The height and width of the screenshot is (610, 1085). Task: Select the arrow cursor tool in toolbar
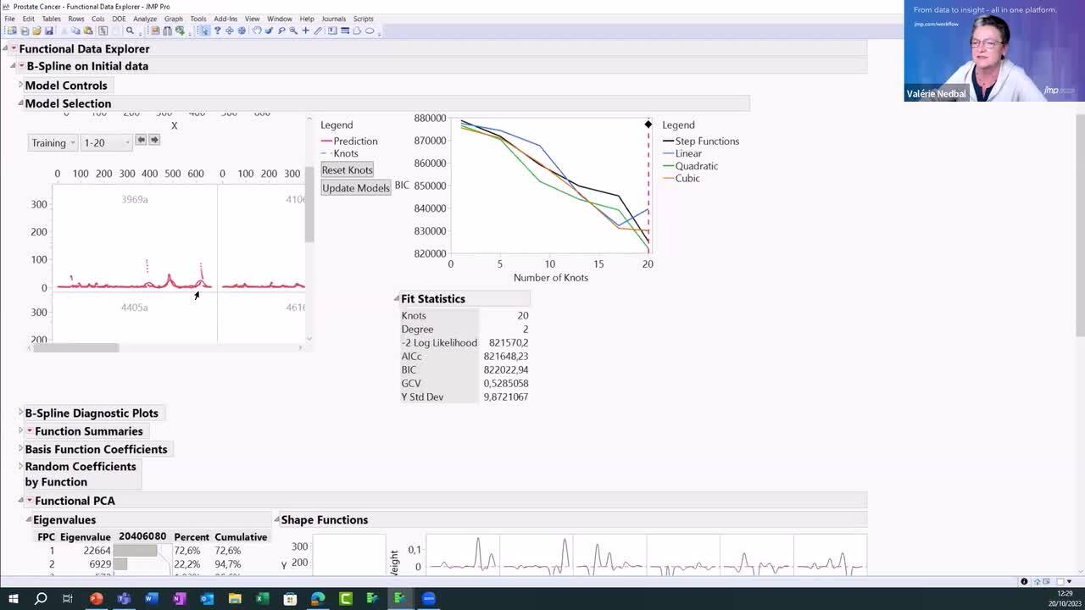pos(205,30)
